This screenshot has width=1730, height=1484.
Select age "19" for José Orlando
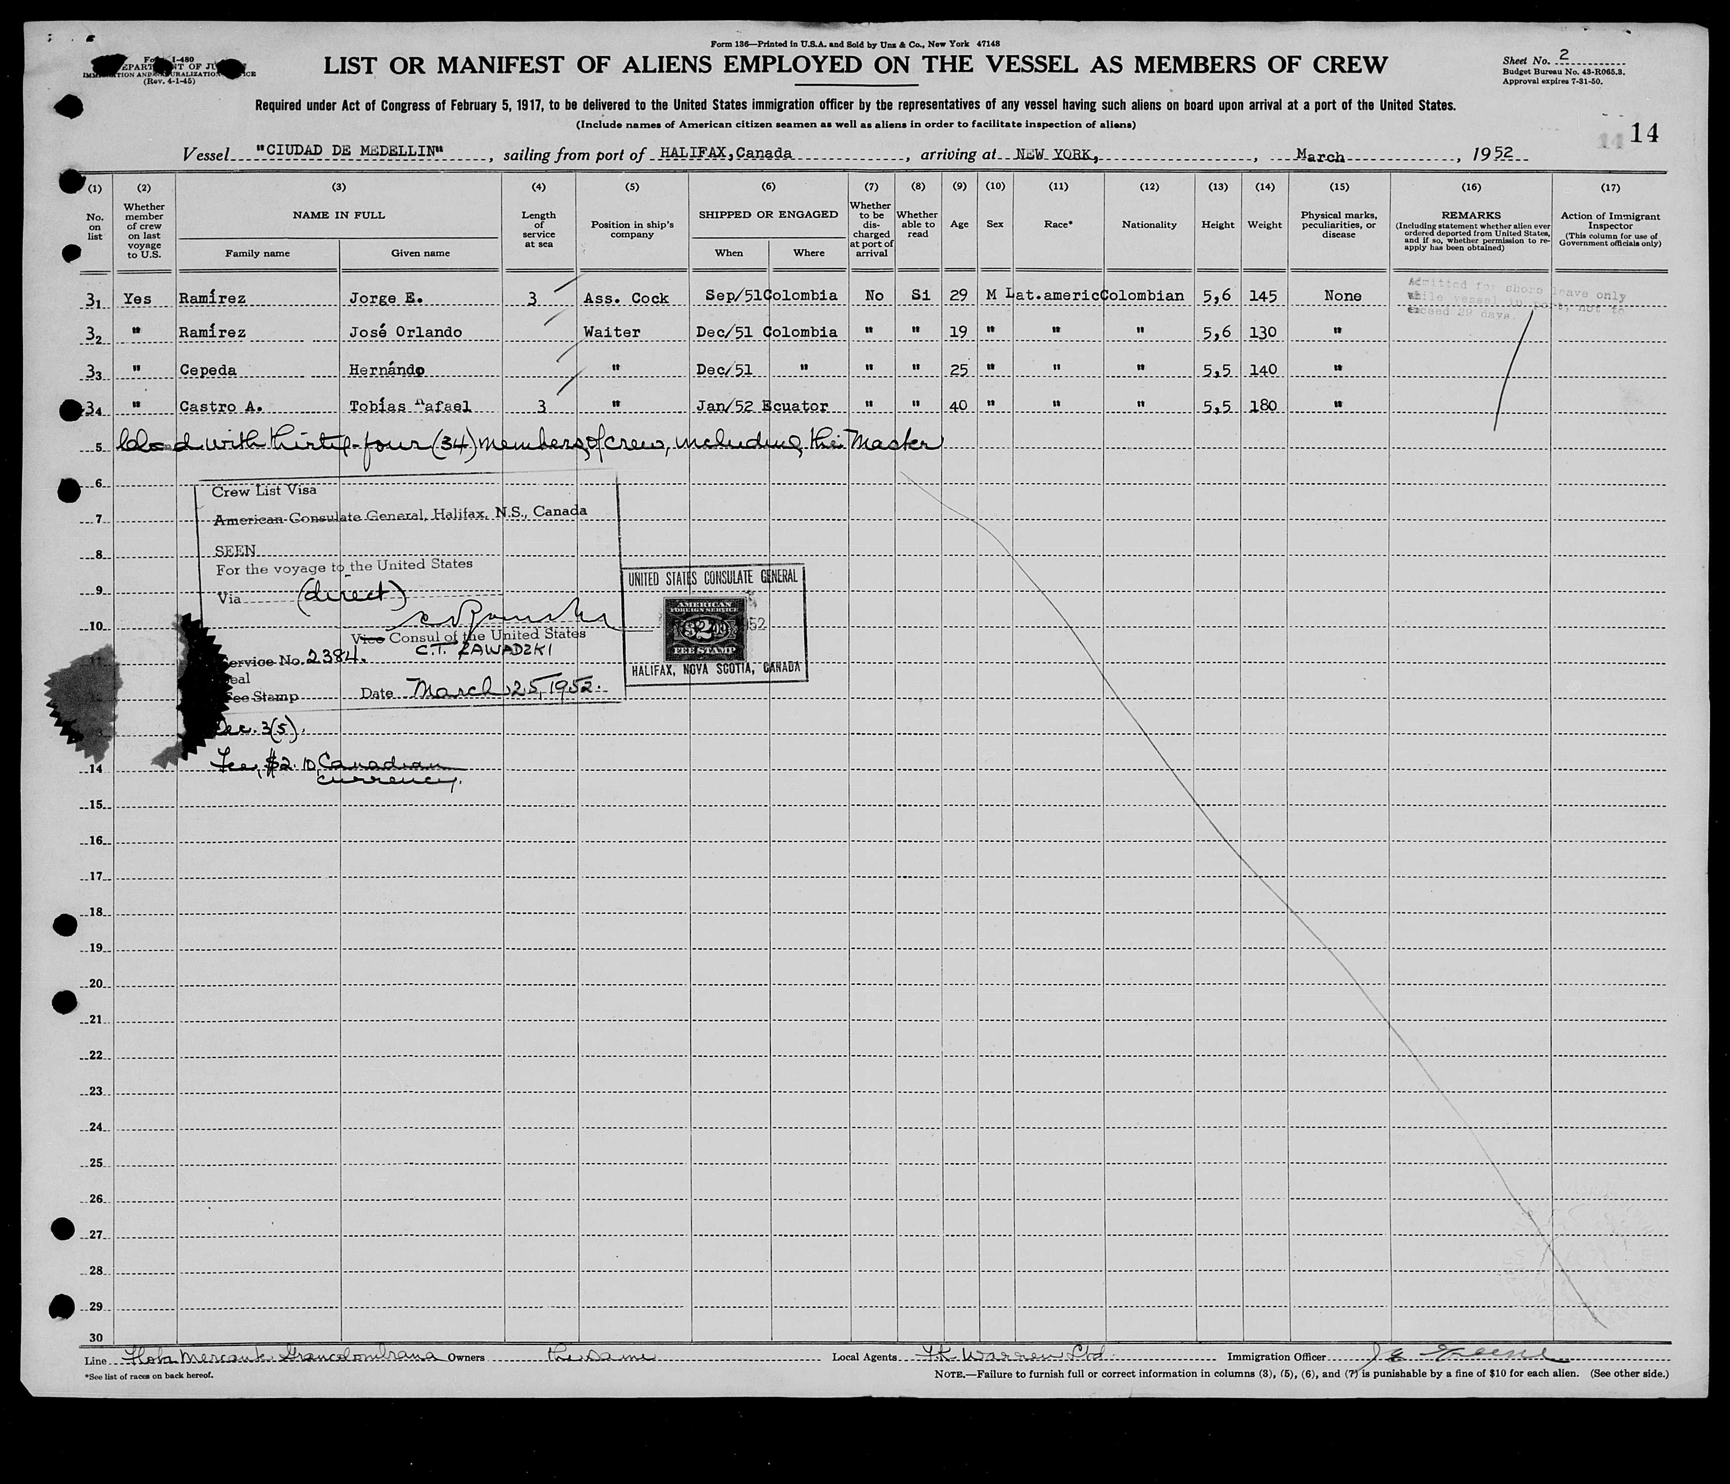point(959,332)
